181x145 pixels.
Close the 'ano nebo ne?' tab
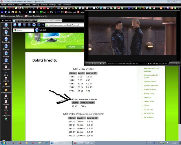[36, 21]
